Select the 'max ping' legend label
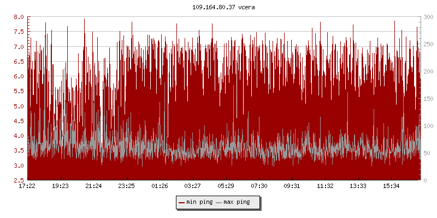 (237, 202)
